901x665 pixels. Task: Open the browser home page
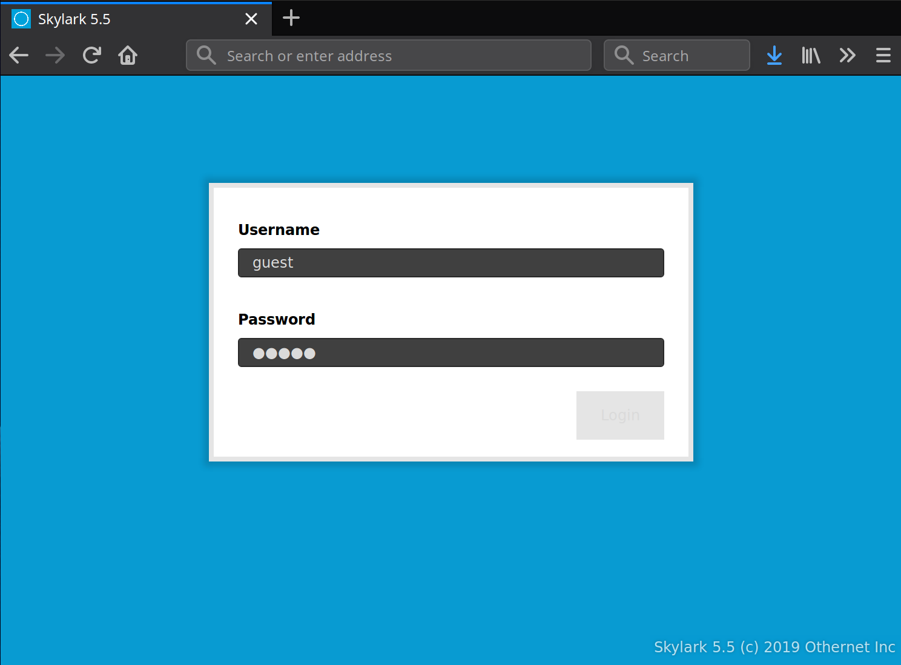(x=128, y=56)
